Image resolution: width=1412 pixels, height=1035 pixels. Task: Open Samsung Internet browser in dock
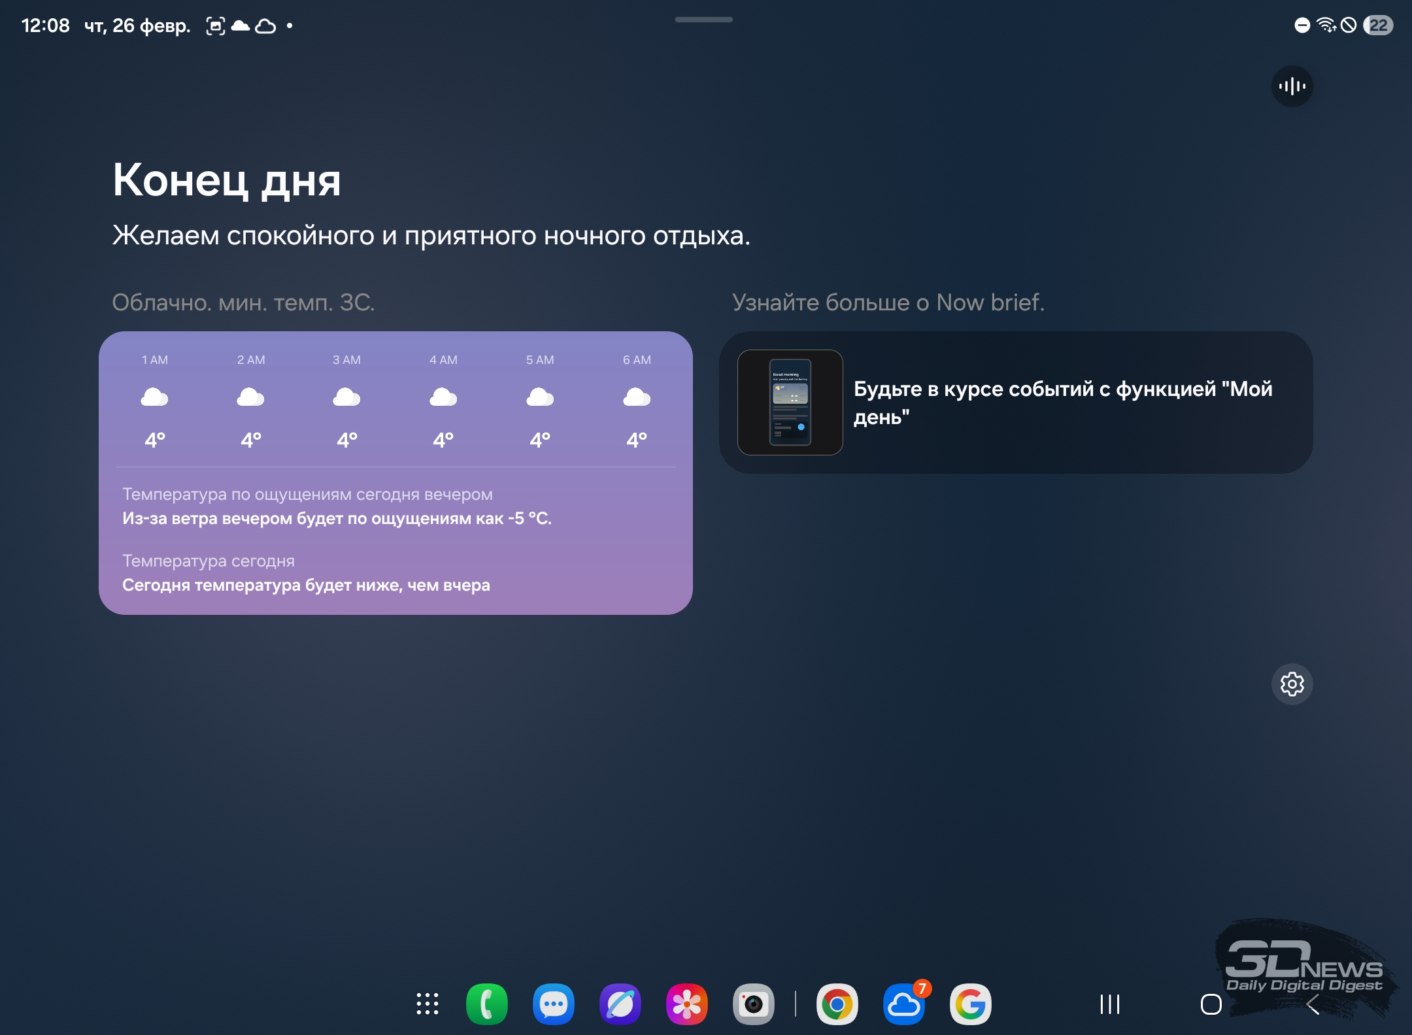coord(620,1004)
